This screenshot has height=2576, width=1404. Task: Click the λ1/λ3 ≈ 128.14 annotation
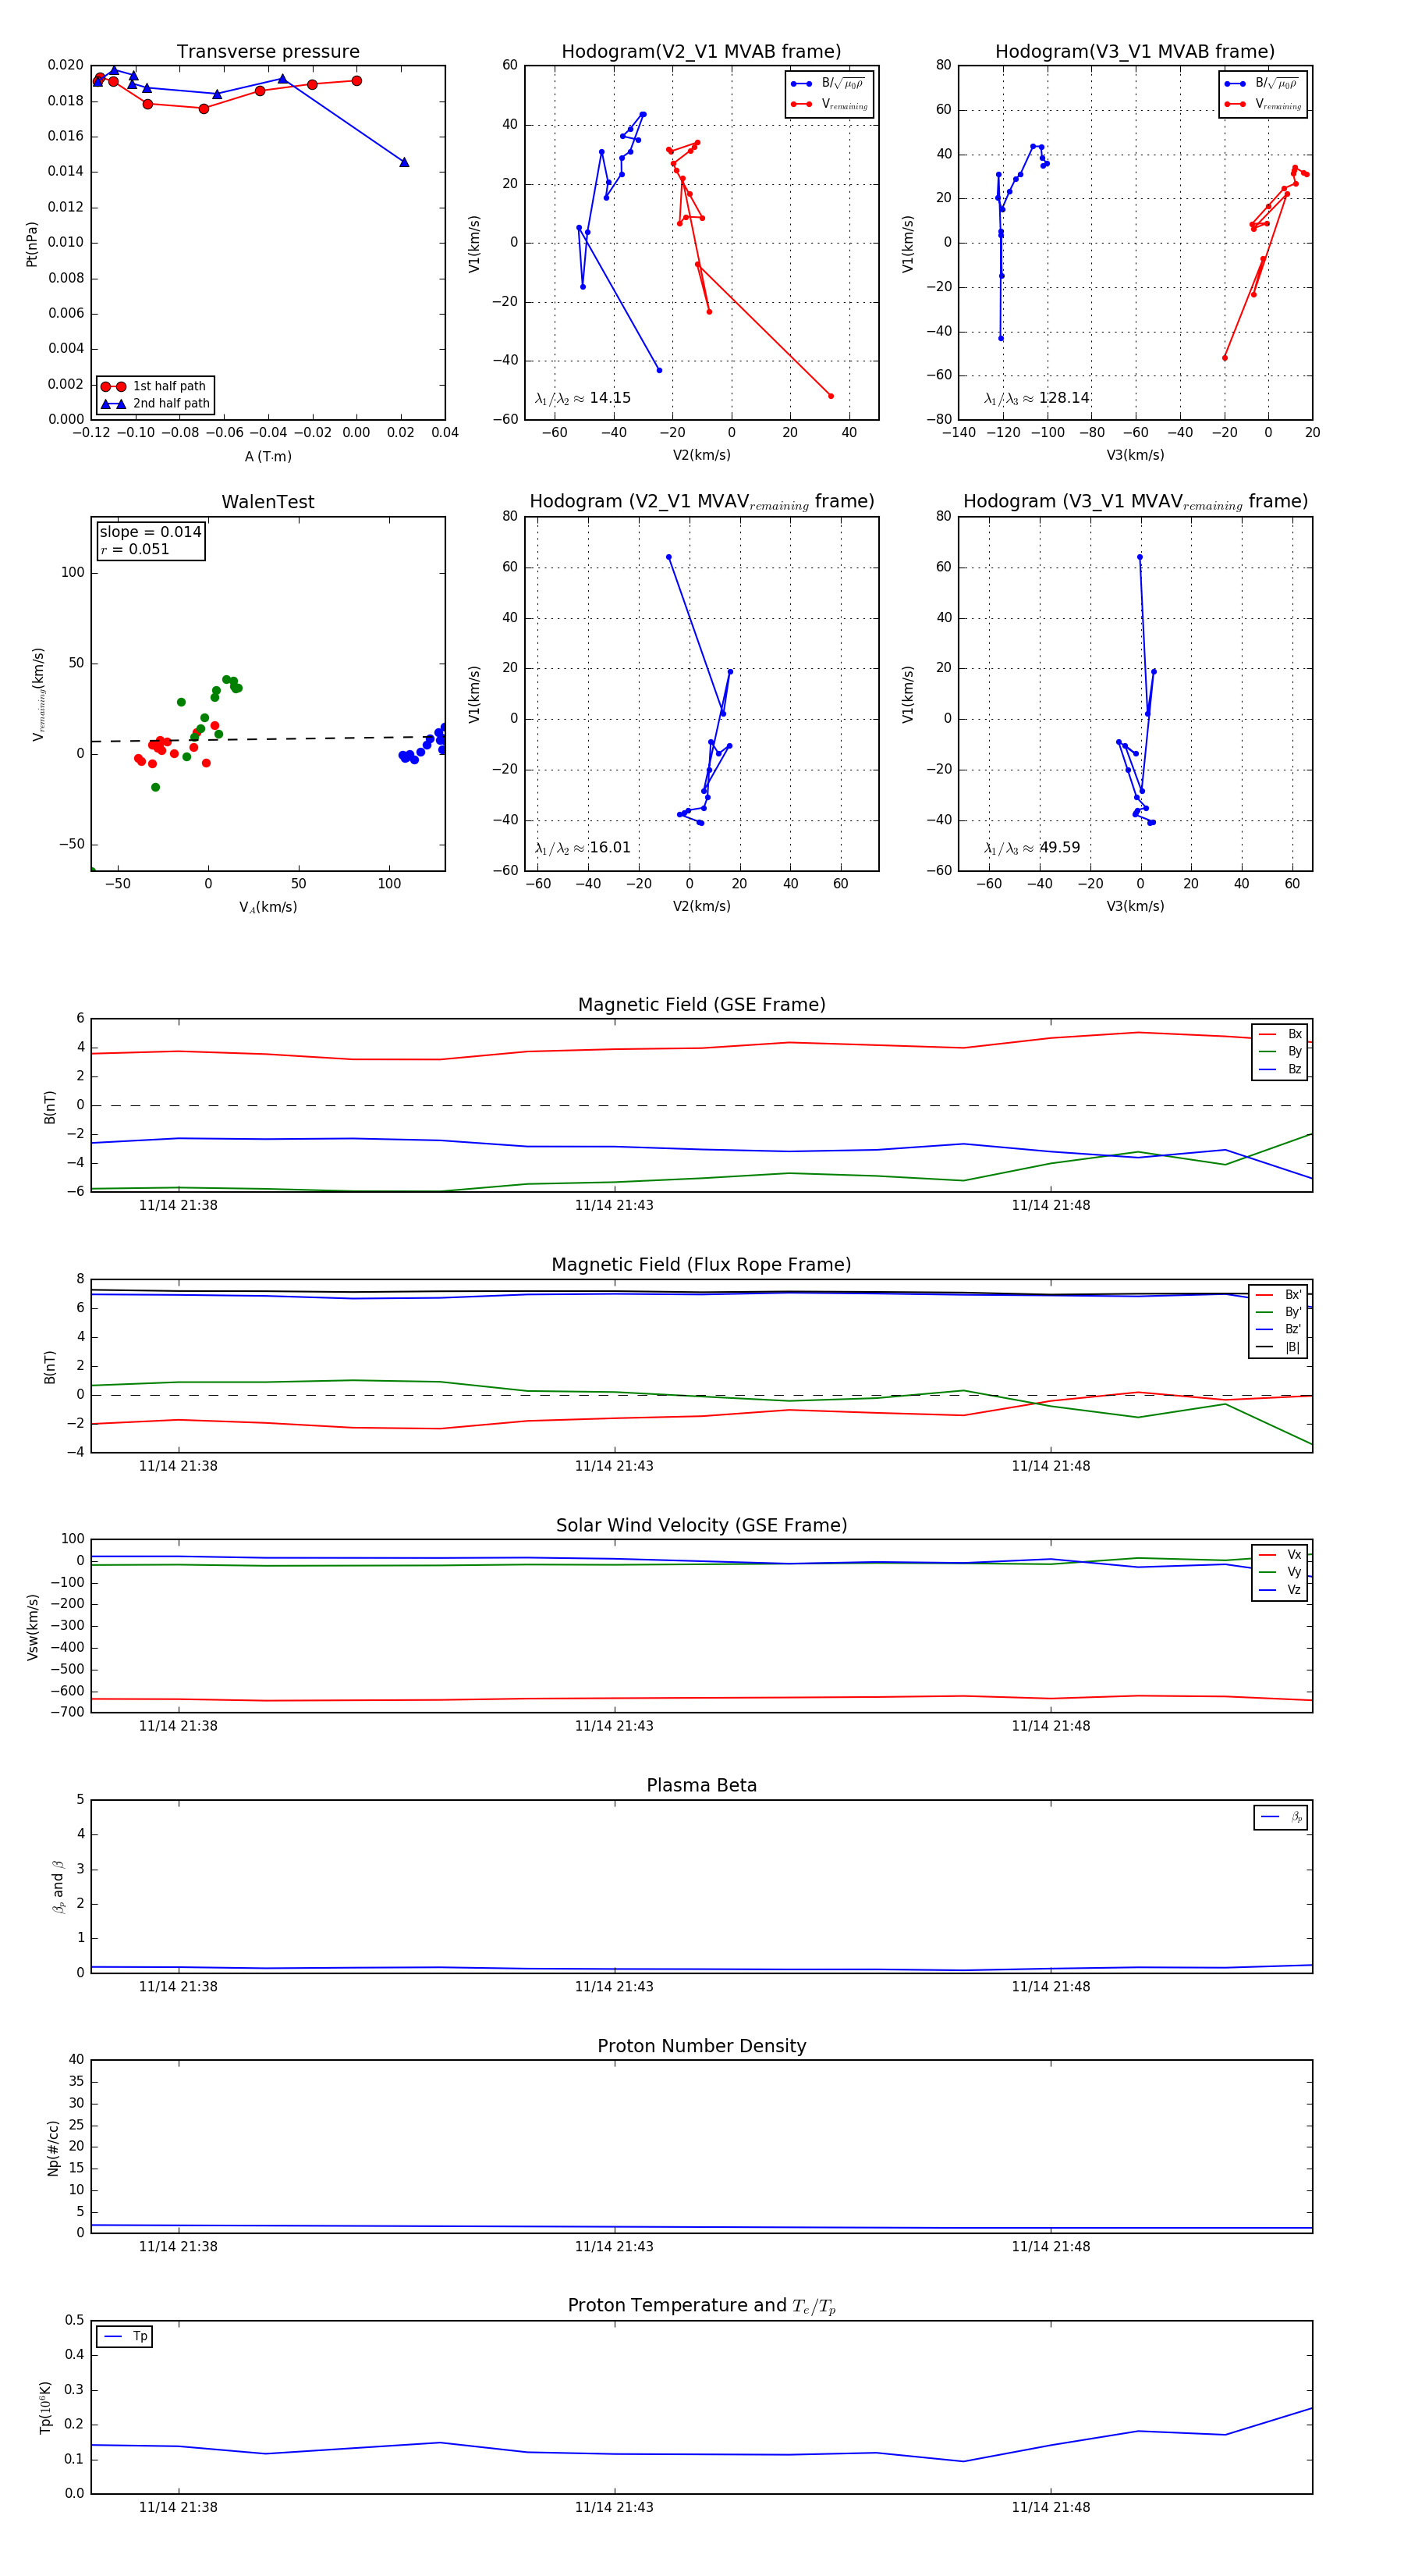pos(1037,398)
